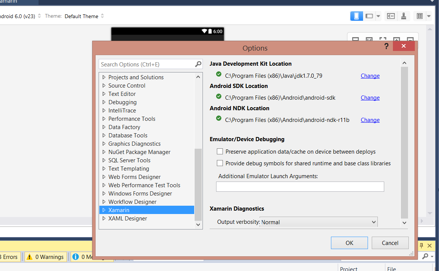The height and width of the screenshot is (271, 439).
Task: Click the pin icon in the bottom panel
Action: (421, 246)
